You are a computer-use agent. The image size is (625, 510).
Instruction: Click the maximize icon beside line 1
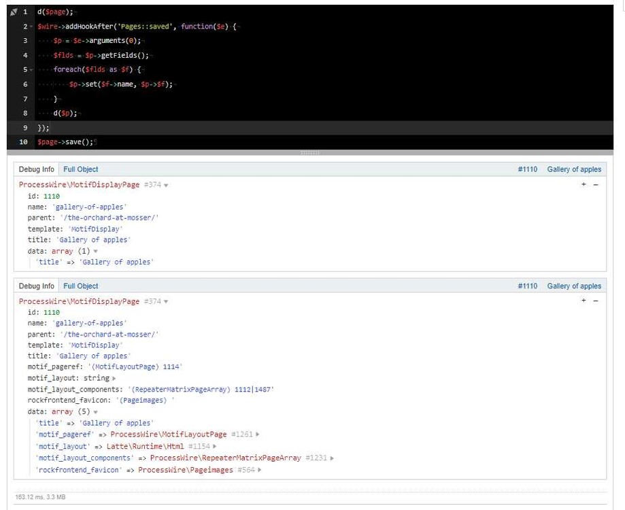coord(14,12)
